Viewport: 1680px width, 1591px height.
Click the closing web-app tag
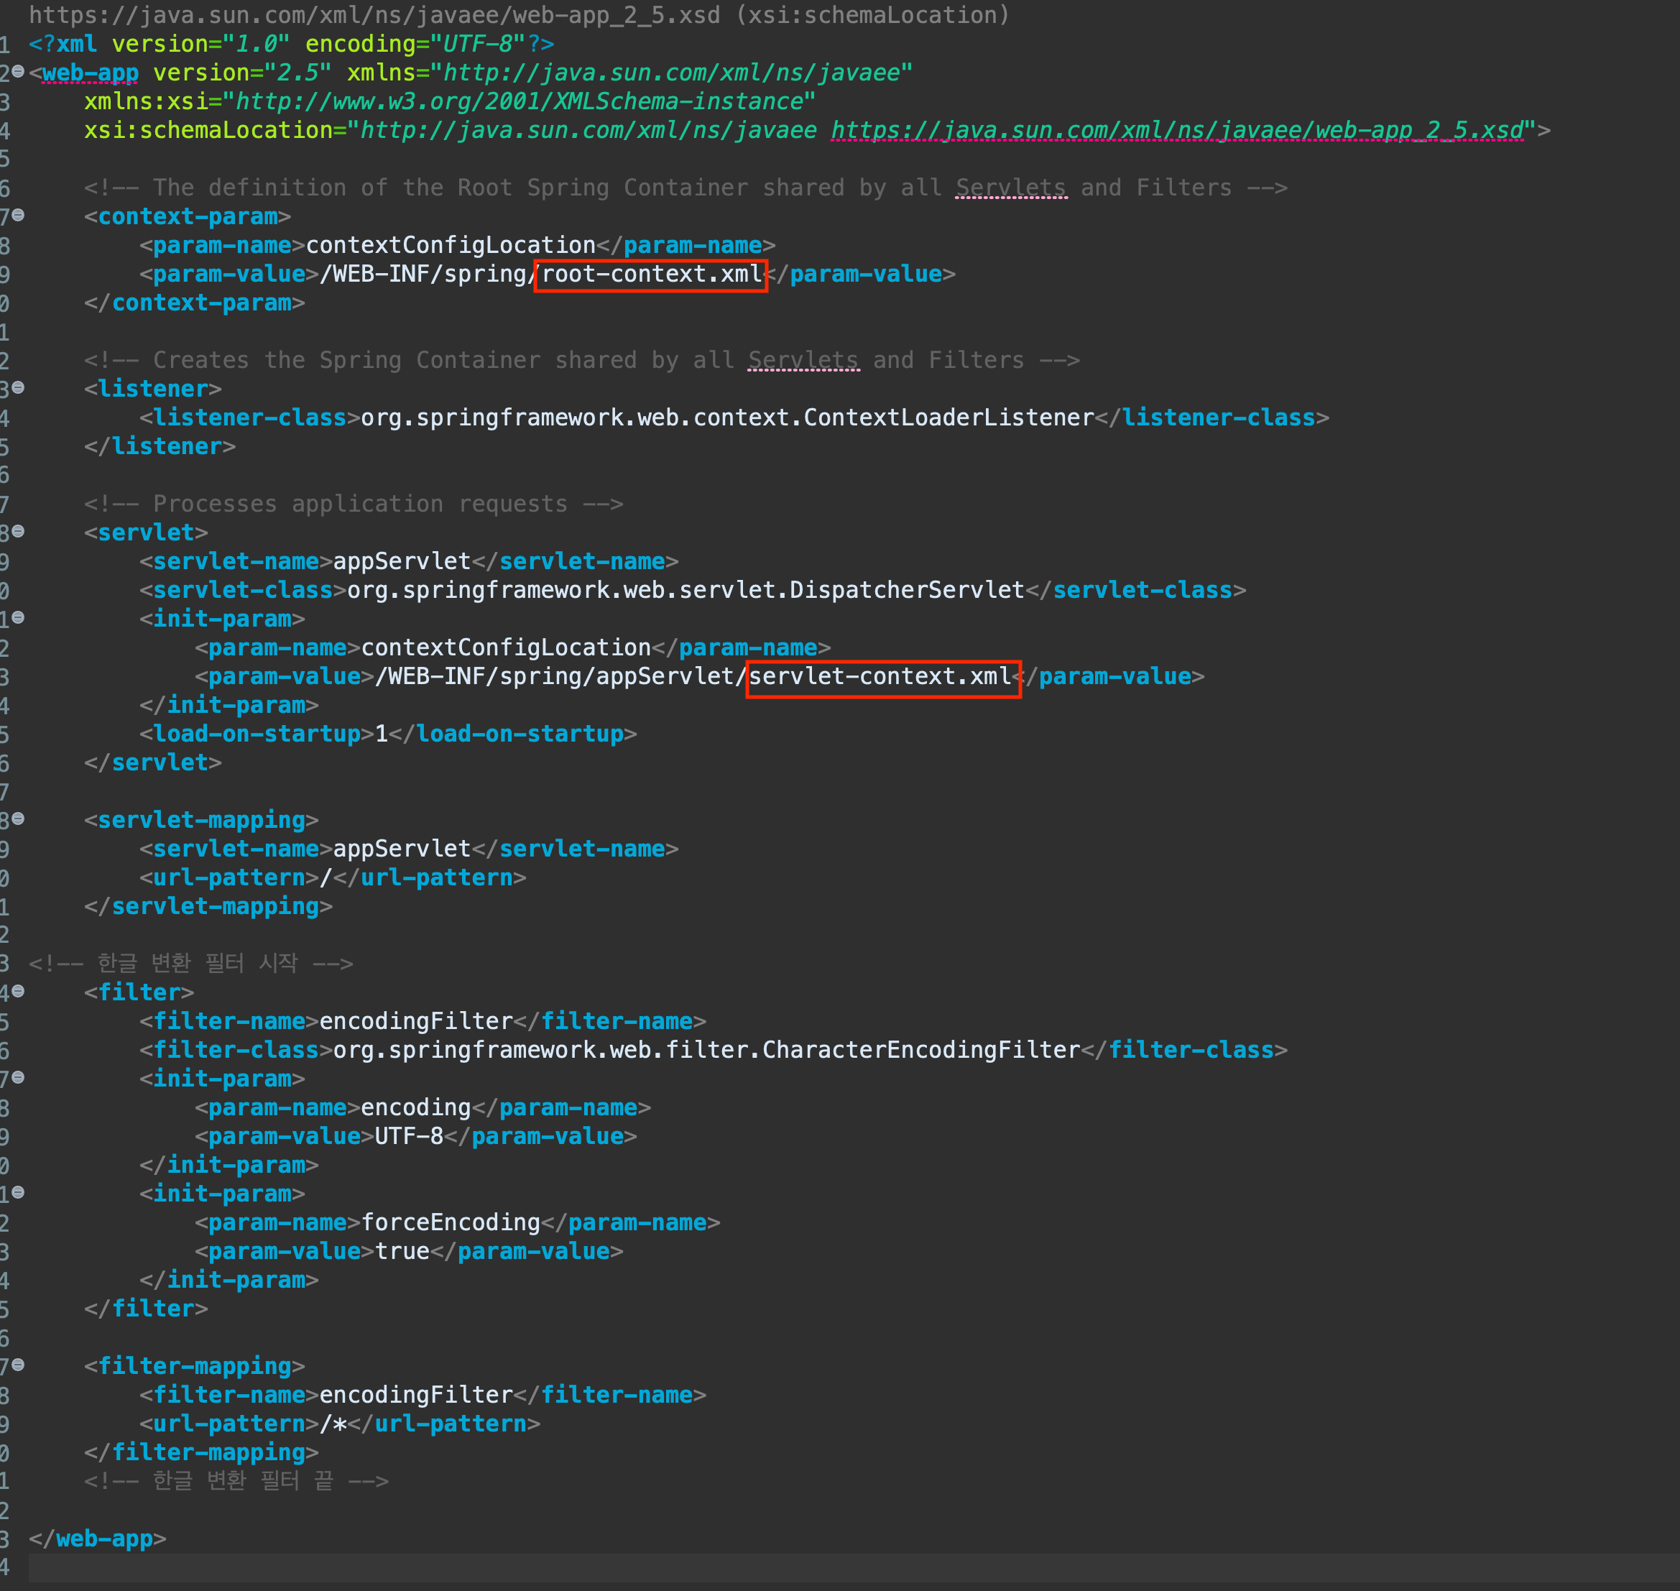tap(104, 1539)
